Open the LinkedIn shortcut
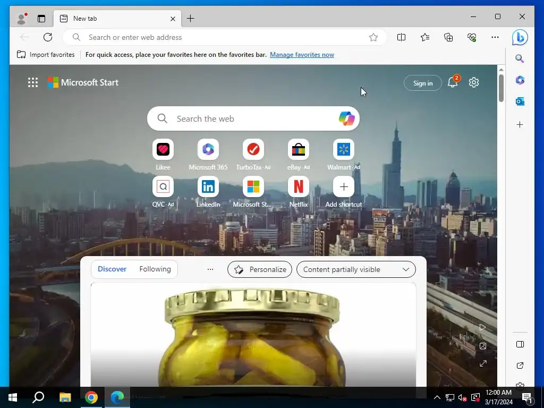 click(x=208, y=192)
